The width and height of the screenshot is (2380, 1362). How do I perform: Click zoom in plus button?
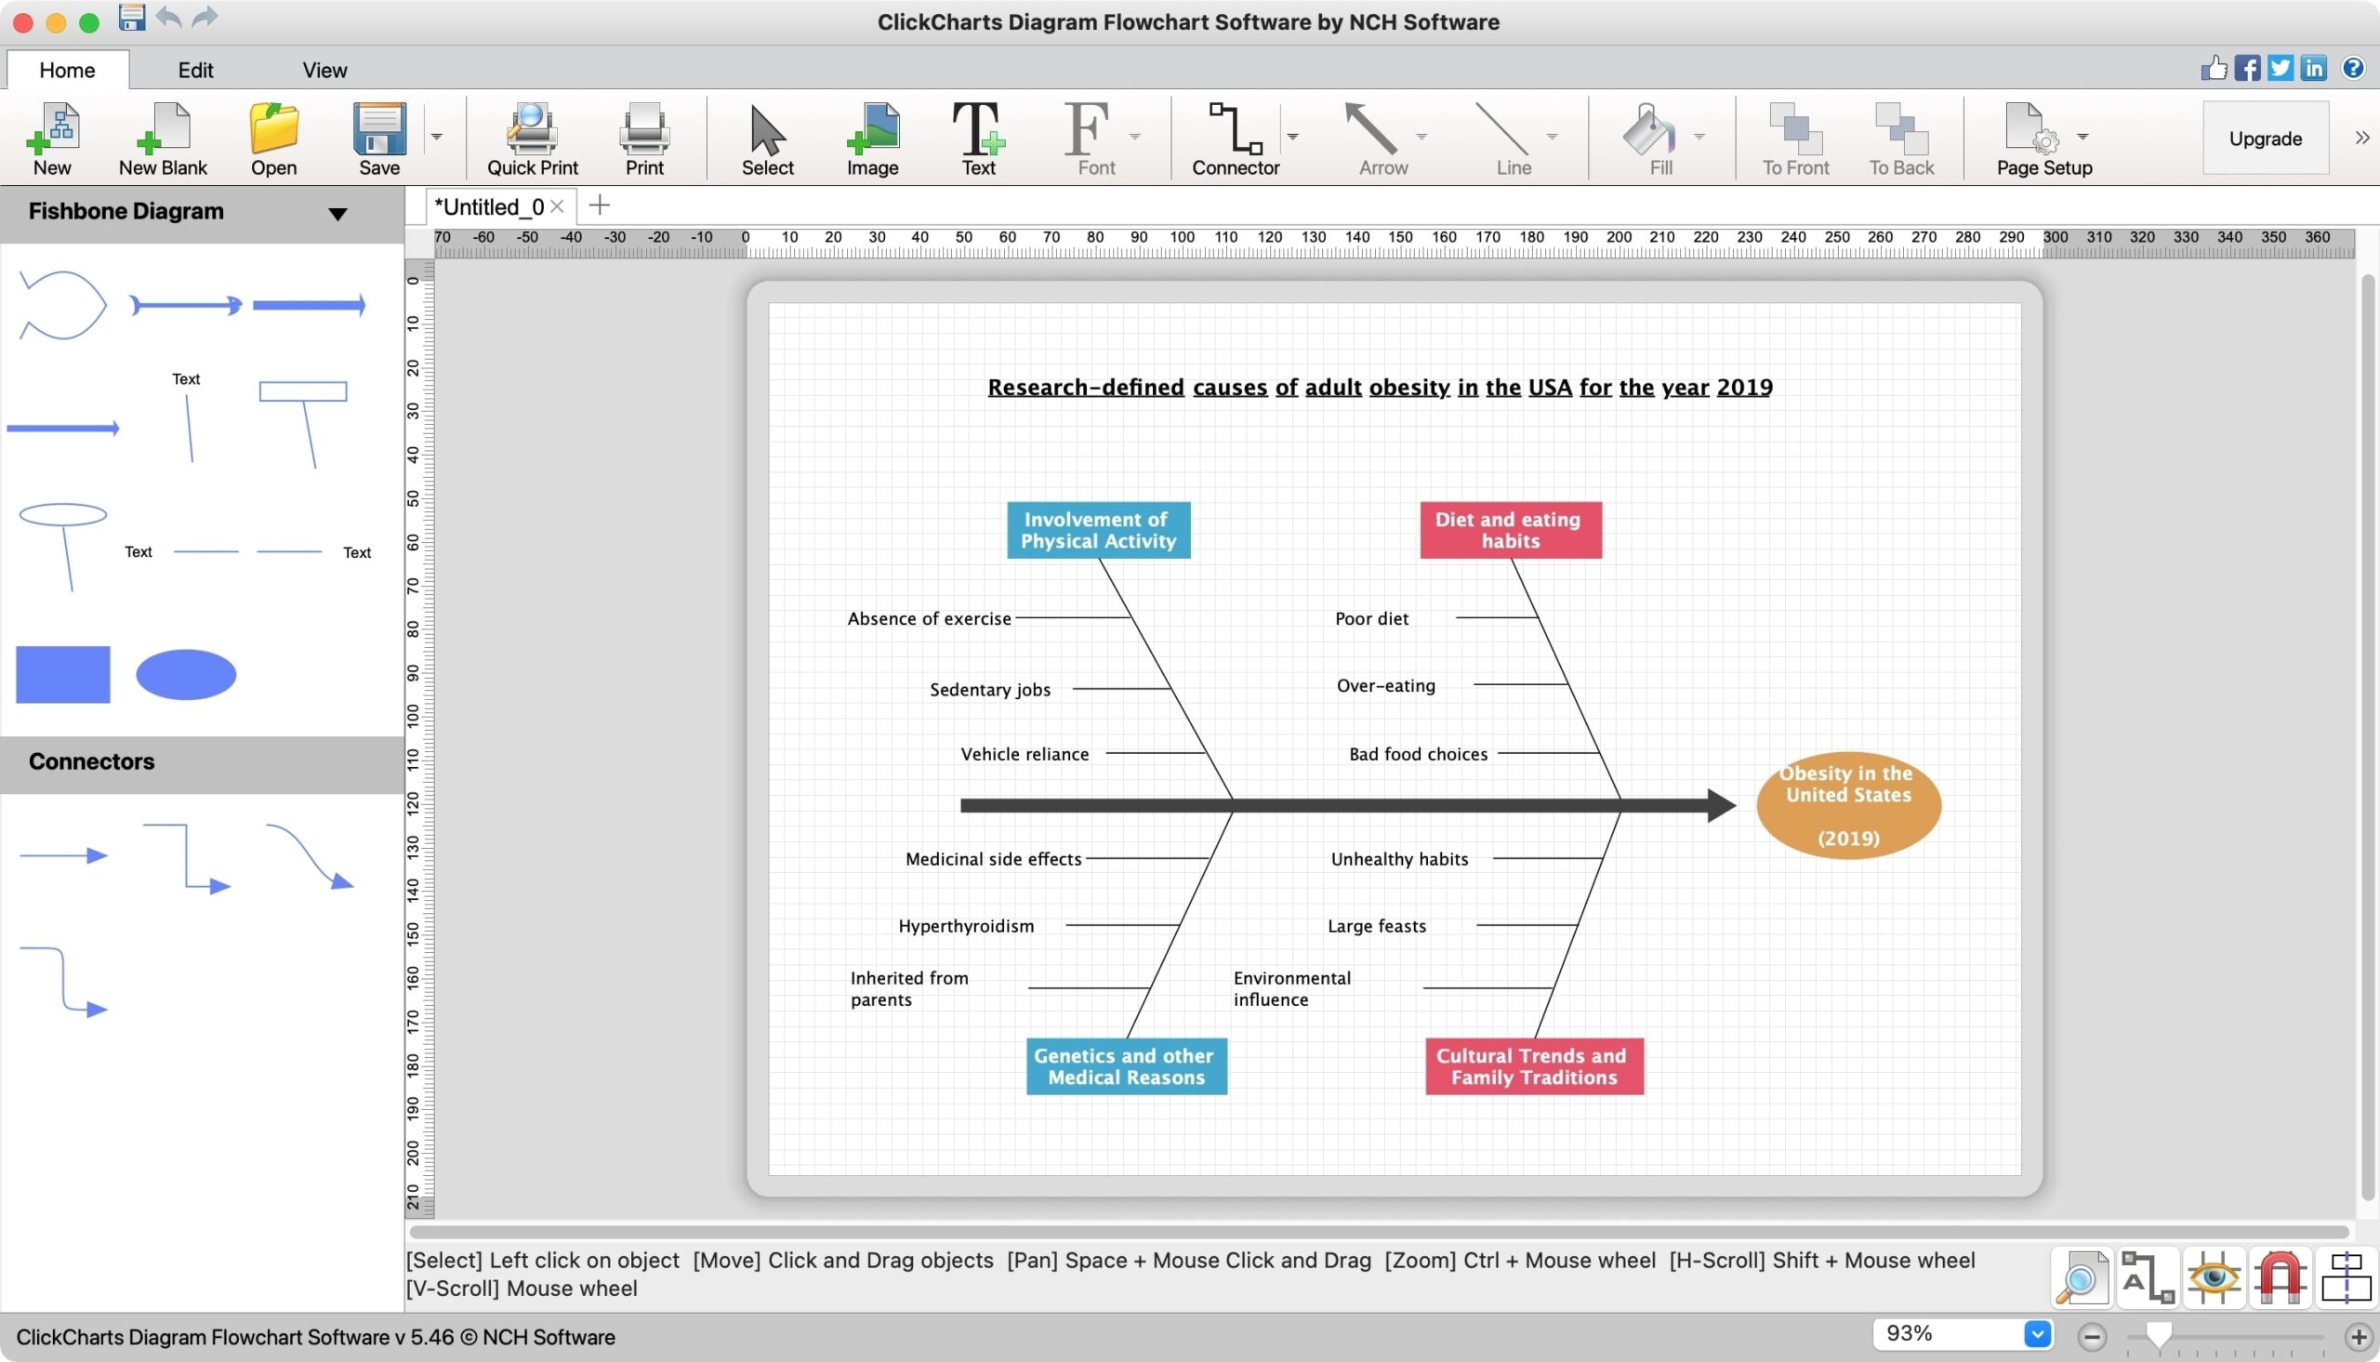pyautogui.click(x=2359, y=1337)
